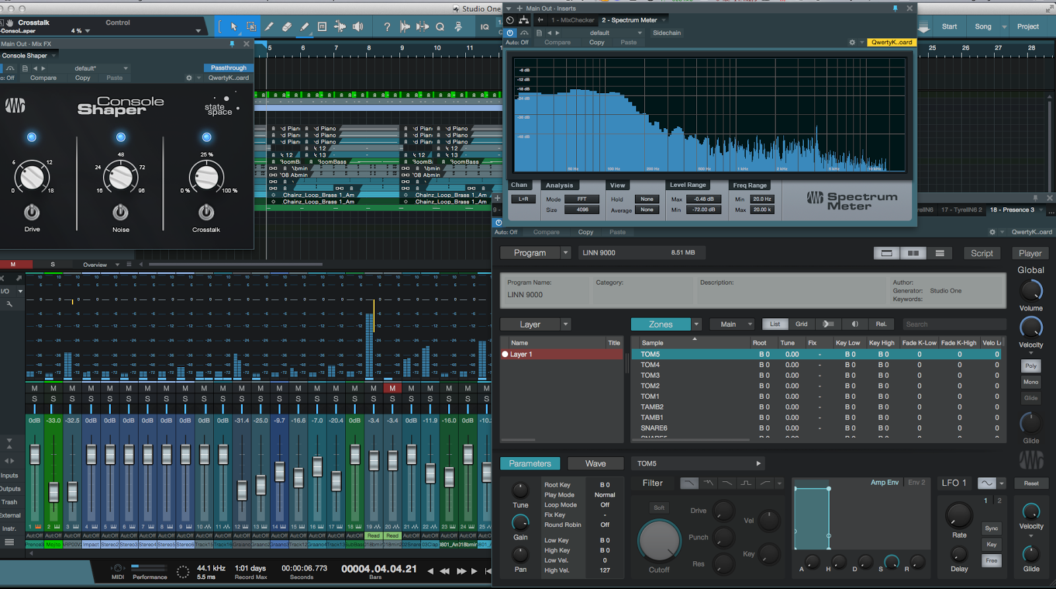Click Compare in the Console Shaper window
The height and width of the screenshot is (589, 1056).
(x=44, y=78)
